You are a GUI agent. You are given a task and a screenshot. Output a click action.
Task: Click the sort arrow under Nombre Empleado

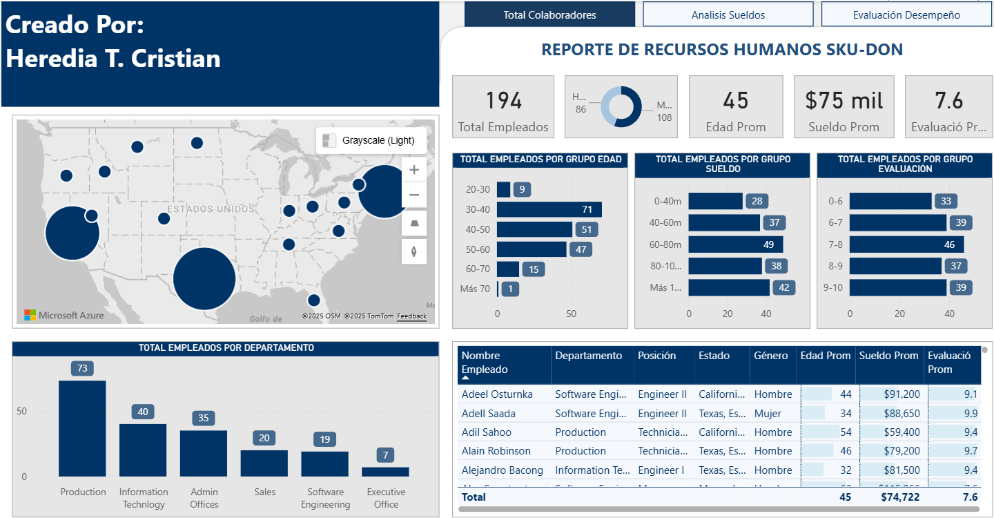pyautogui.click(x=465, y=379)
